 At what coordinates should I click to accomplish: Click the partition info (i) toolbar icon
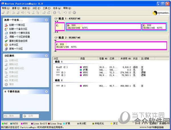54,13
